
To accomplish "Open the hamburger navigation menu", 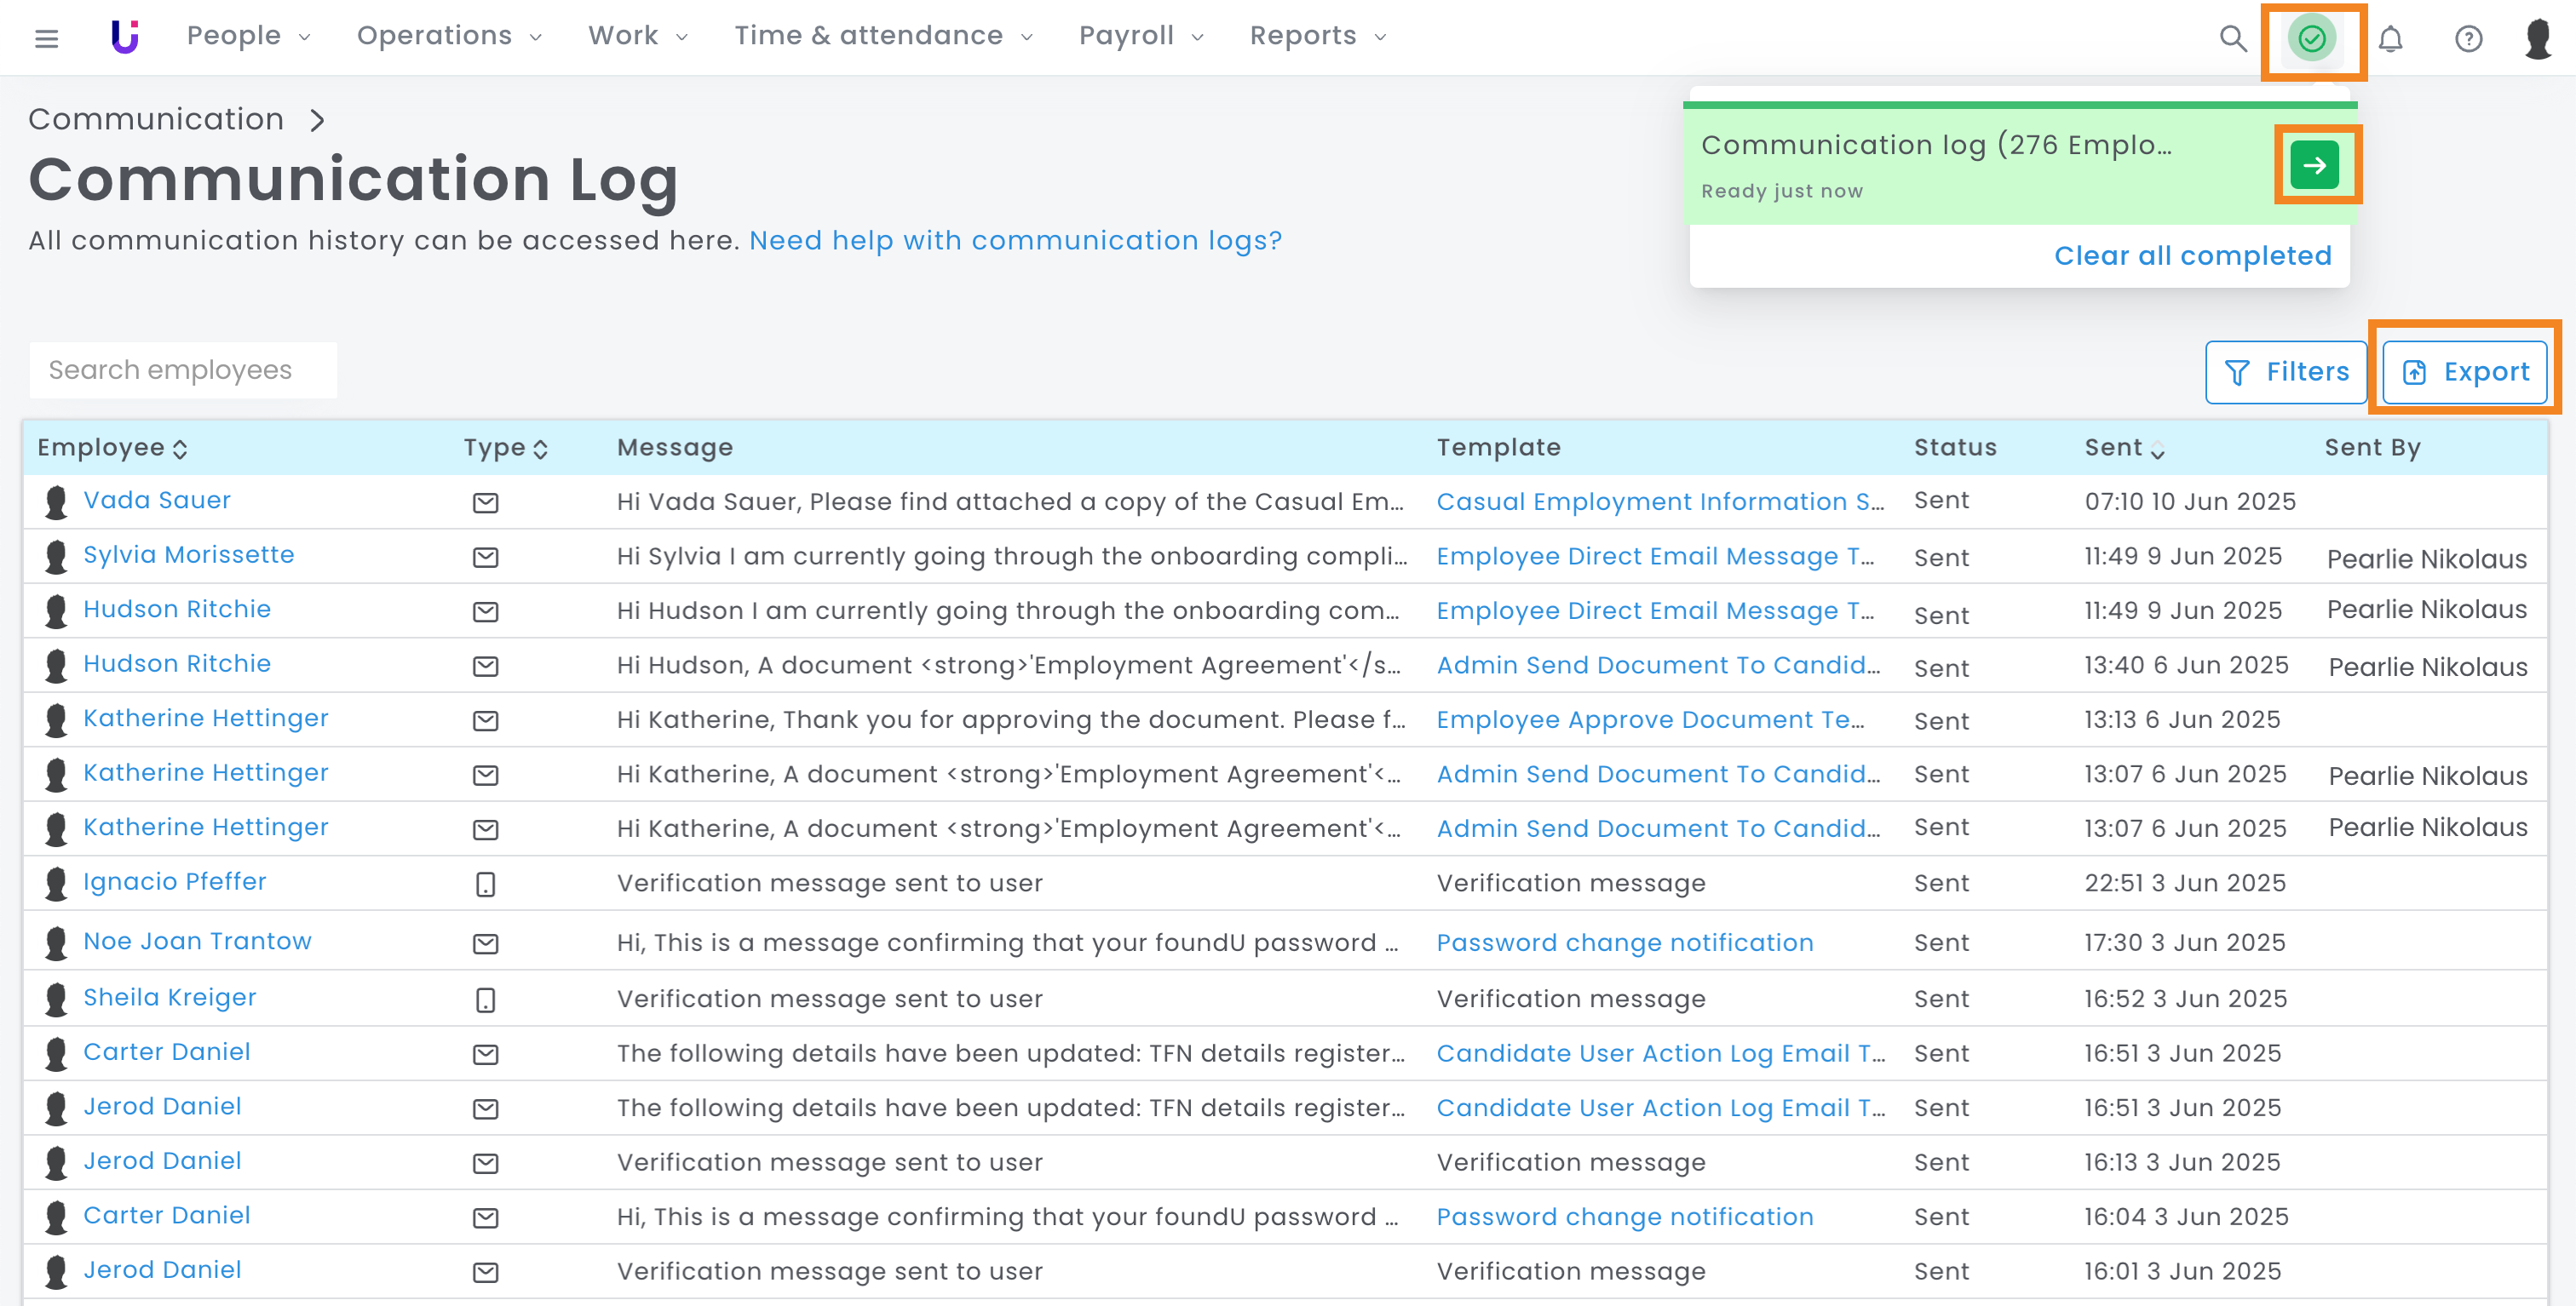I will point(46,38).
